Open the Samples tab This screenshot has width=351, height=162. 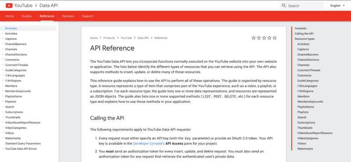[x=68, y=16]
